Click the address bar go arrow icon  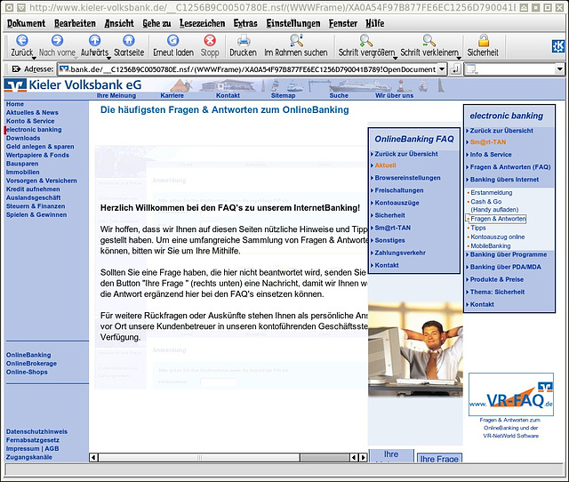455,69
